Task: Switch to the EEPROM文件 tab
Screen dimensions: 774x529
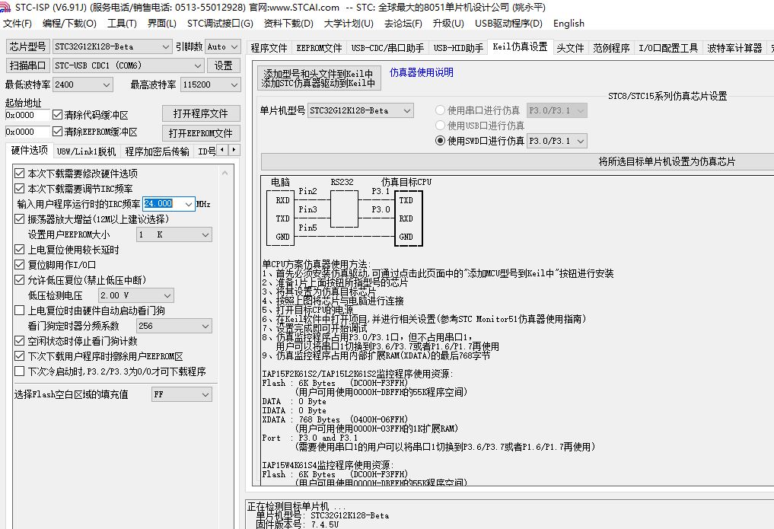Action: [x=319, y=48]
